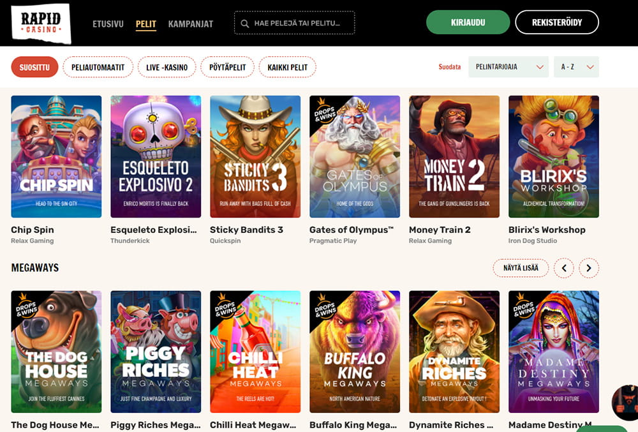Image resolution: width=638 pixels, height=432 pixels.
Task: Click The Dog House Me... title
Action: click(56, 425)
